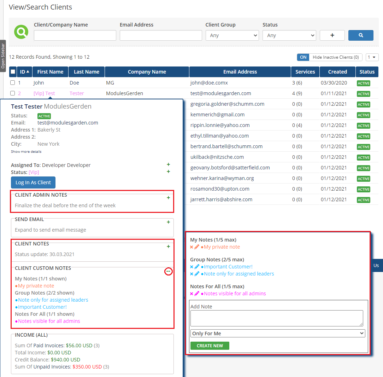Sort by ID column arrow
This screenshot has height=377, width=383.
tap(28, 72)
